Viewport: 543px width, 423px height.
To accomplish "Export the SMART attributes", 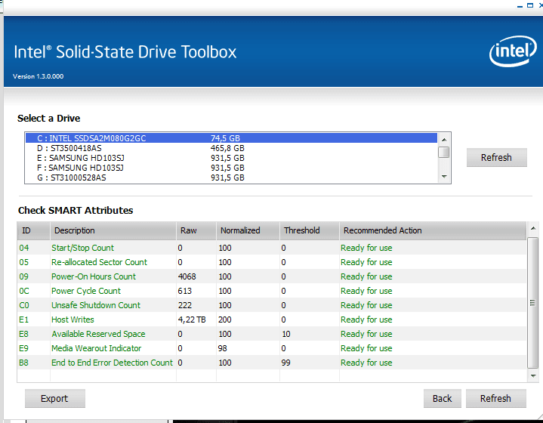I will [x=54, y=398].
